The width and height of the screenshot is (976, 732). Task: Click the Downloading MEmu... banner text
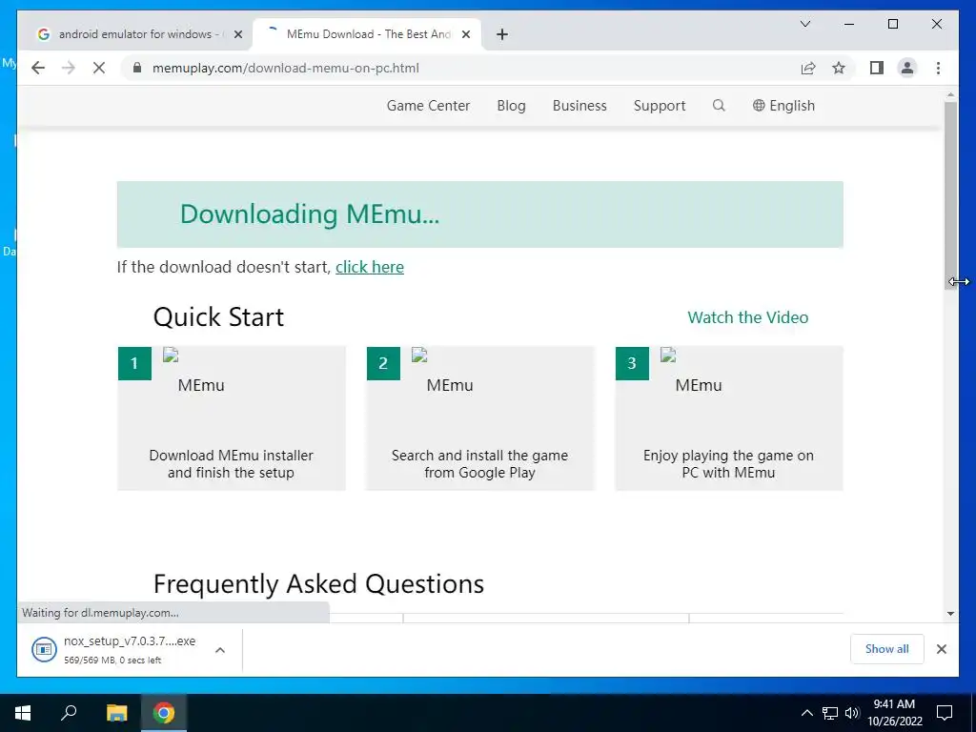pyautogui.click(x=310, y=214)
